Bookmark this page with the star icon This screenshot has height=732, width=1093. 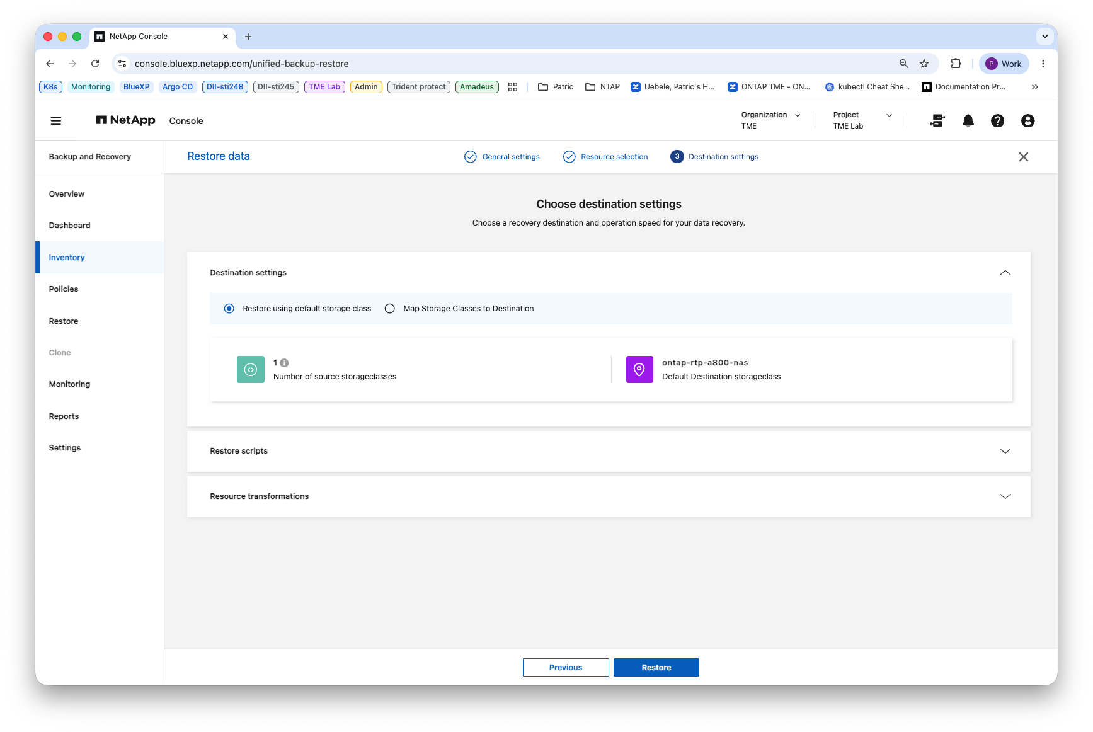[924, 64]
